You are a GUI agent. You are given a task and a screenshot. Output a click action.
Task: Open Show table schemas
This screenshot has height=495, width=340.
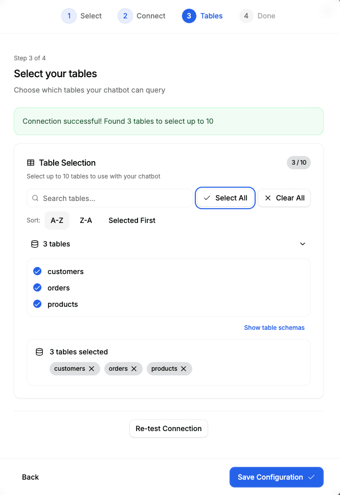click(274, 327)
